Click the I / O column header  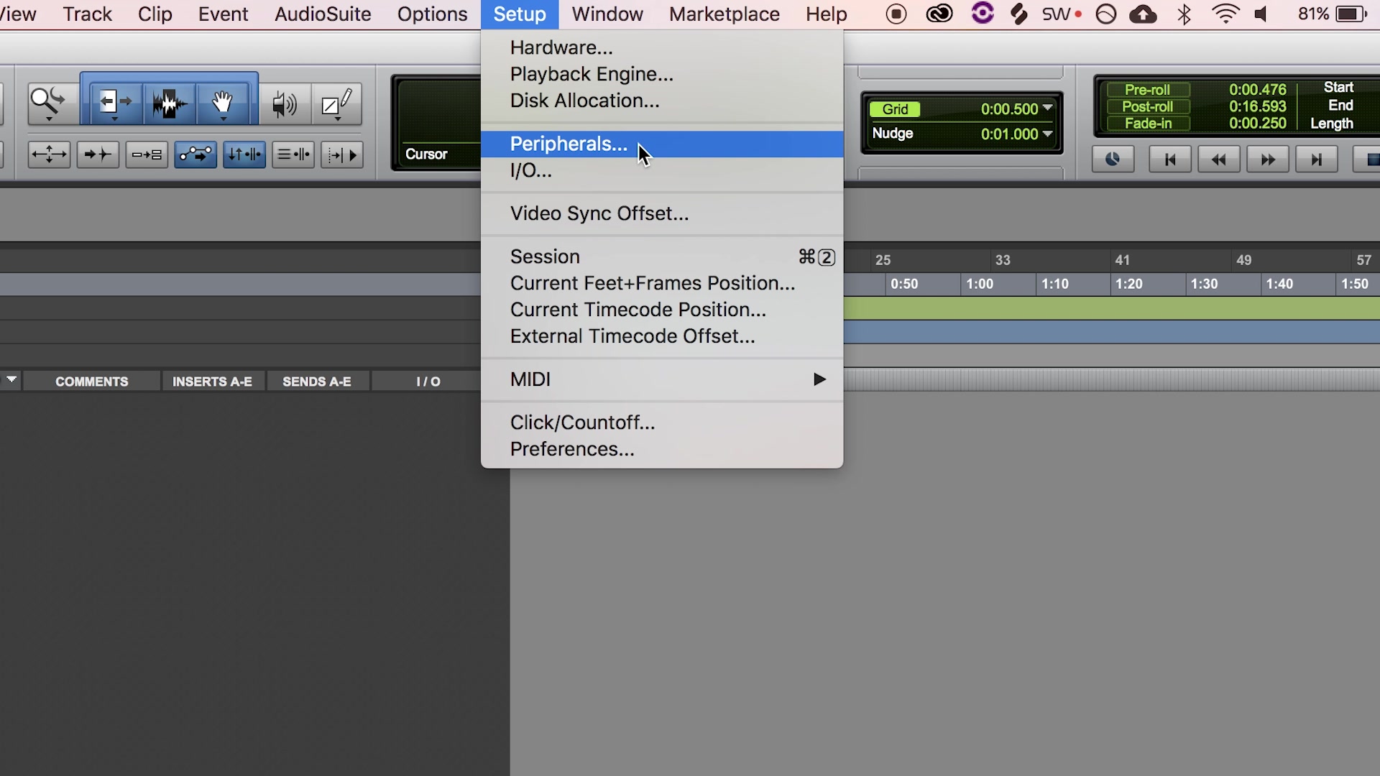click(428, 382)
